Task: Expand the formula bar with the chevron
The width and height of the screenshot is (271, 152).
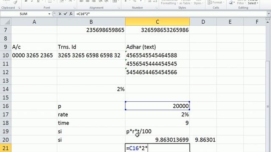Action: (268, 14)
